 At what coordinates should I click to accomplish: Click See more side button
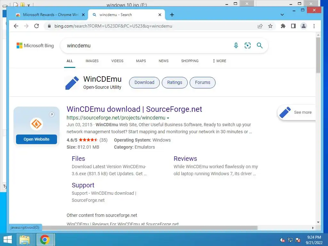pos(296,112)
